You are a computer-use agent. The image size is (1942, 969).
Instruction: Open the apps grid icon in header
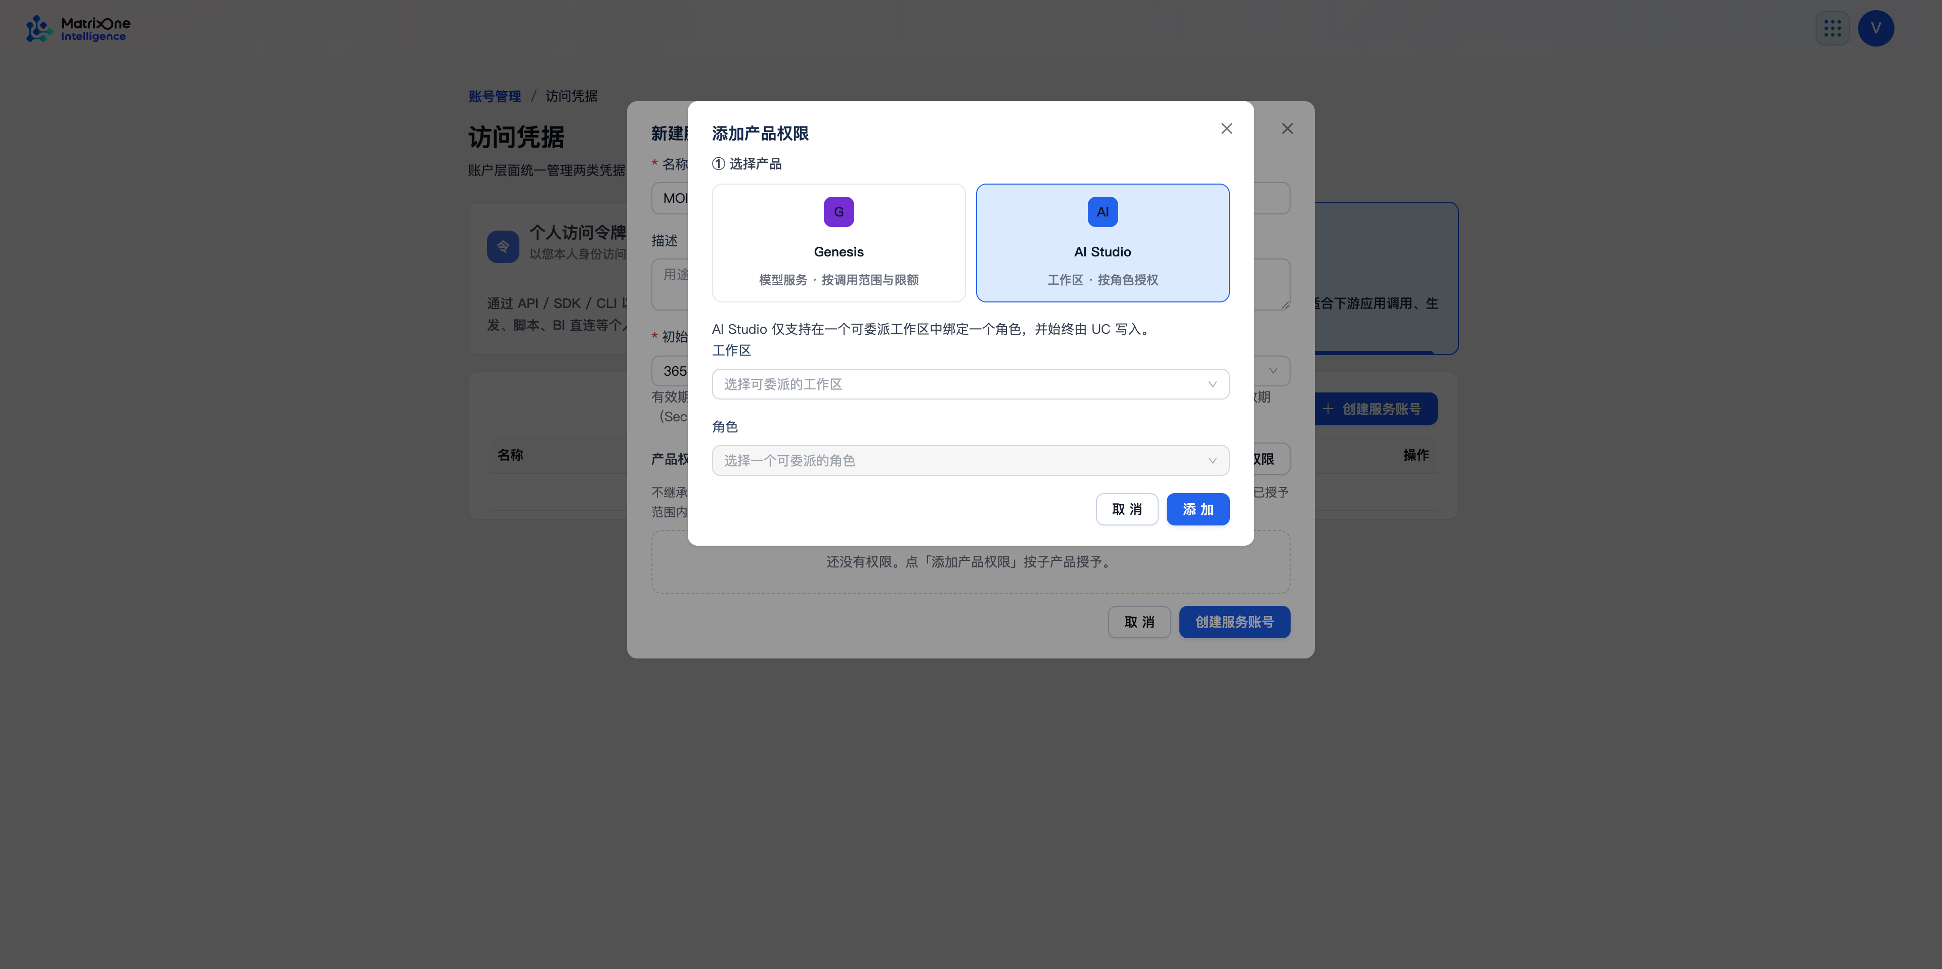coord(1832,29)
